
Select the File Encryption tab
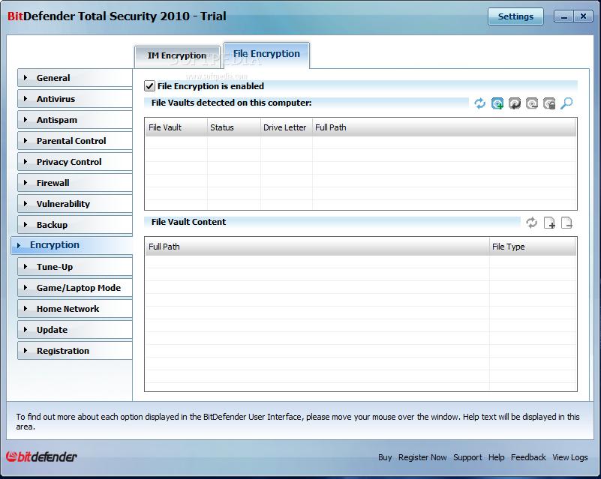pyautogui.click(x=266, y=54)
